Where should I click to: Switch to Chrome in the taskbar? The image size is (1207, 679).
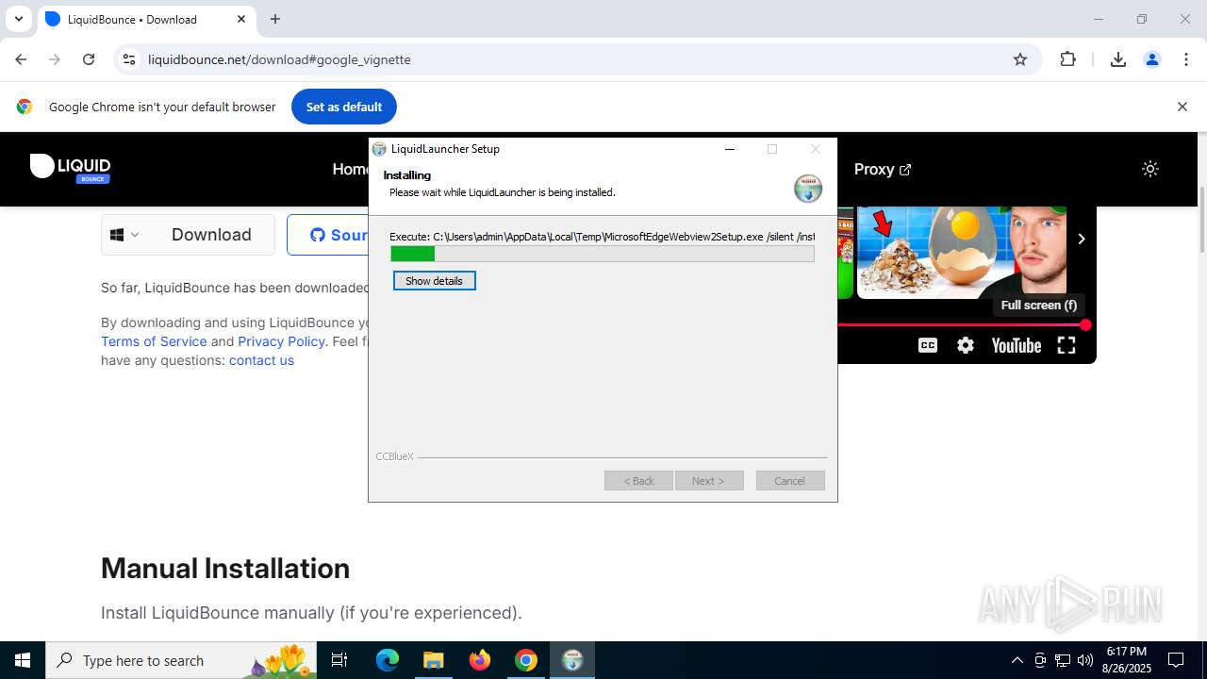click(526, 660)
